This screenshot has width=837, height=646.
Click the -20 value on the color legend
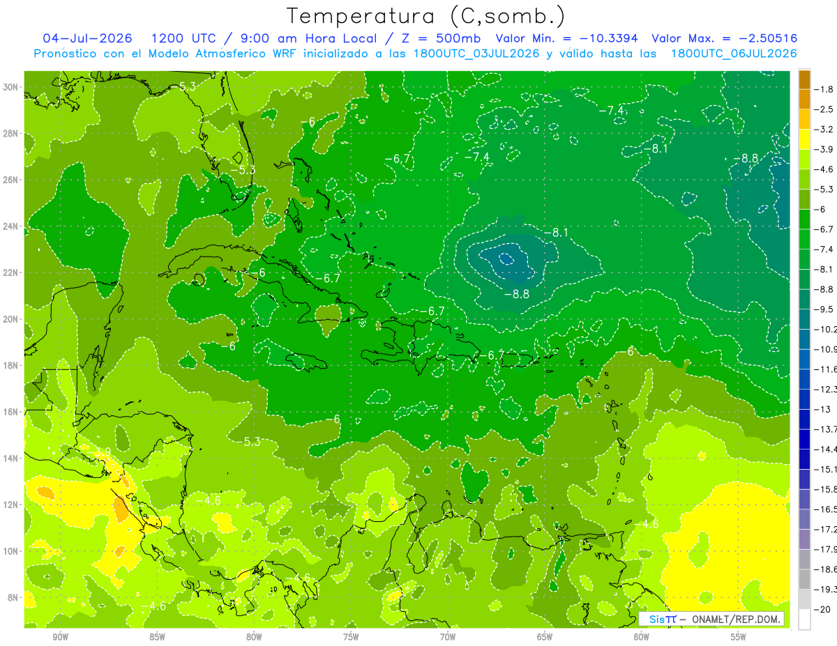[823, 609]
